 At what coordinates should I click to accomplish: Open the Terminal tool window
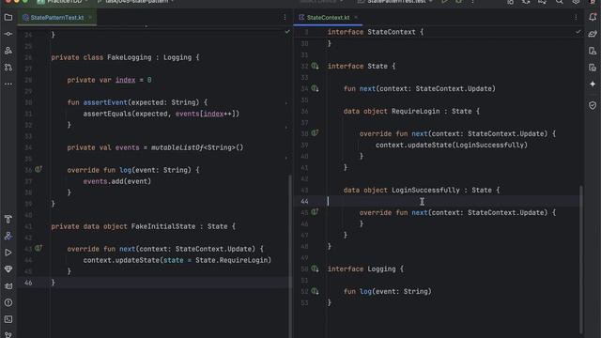click(8, 319)
